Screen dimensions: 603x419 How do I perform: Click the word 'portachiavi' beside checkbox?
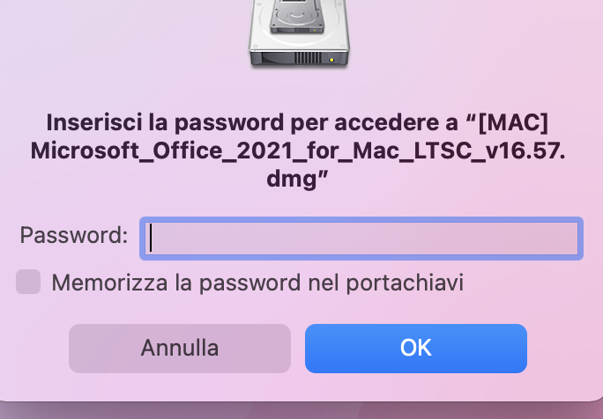[405, 283]
